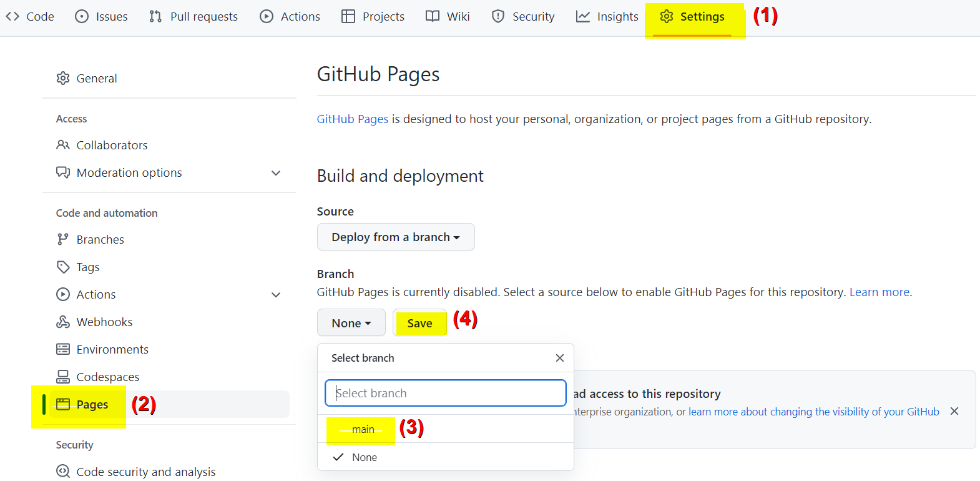980x481 pixels.
Task: Click the Settings gear icon in top navigation
Action: coord(667,17)
